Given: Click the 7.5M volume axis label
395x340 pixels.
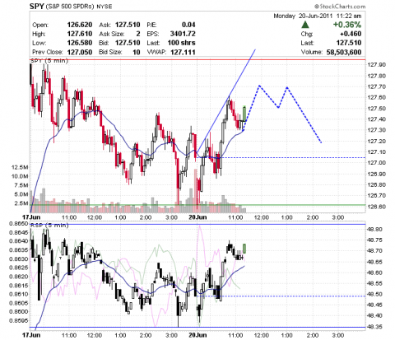Looking at the screenshot, I should [x=21, y=185].
